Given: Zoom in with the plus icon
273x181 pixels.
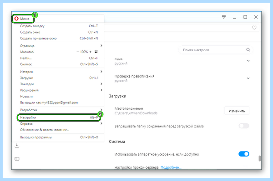Looking at the screenshot, I should (90, 52).
